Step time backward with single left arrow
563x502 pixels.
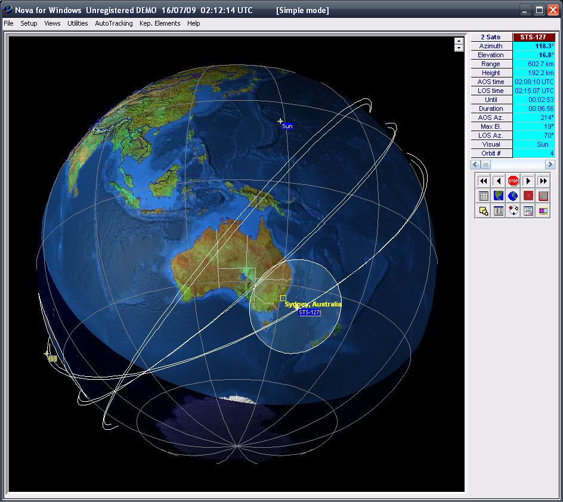[499, 181]
